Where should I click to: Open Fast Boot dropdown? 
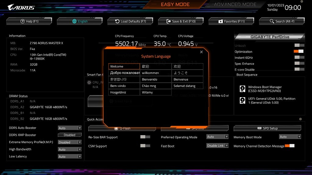click(217, 146)
